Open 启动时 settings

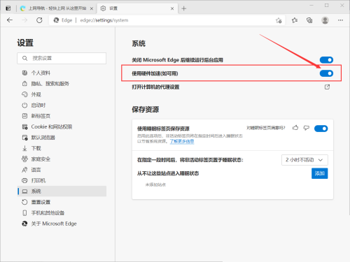pos(62,105)
